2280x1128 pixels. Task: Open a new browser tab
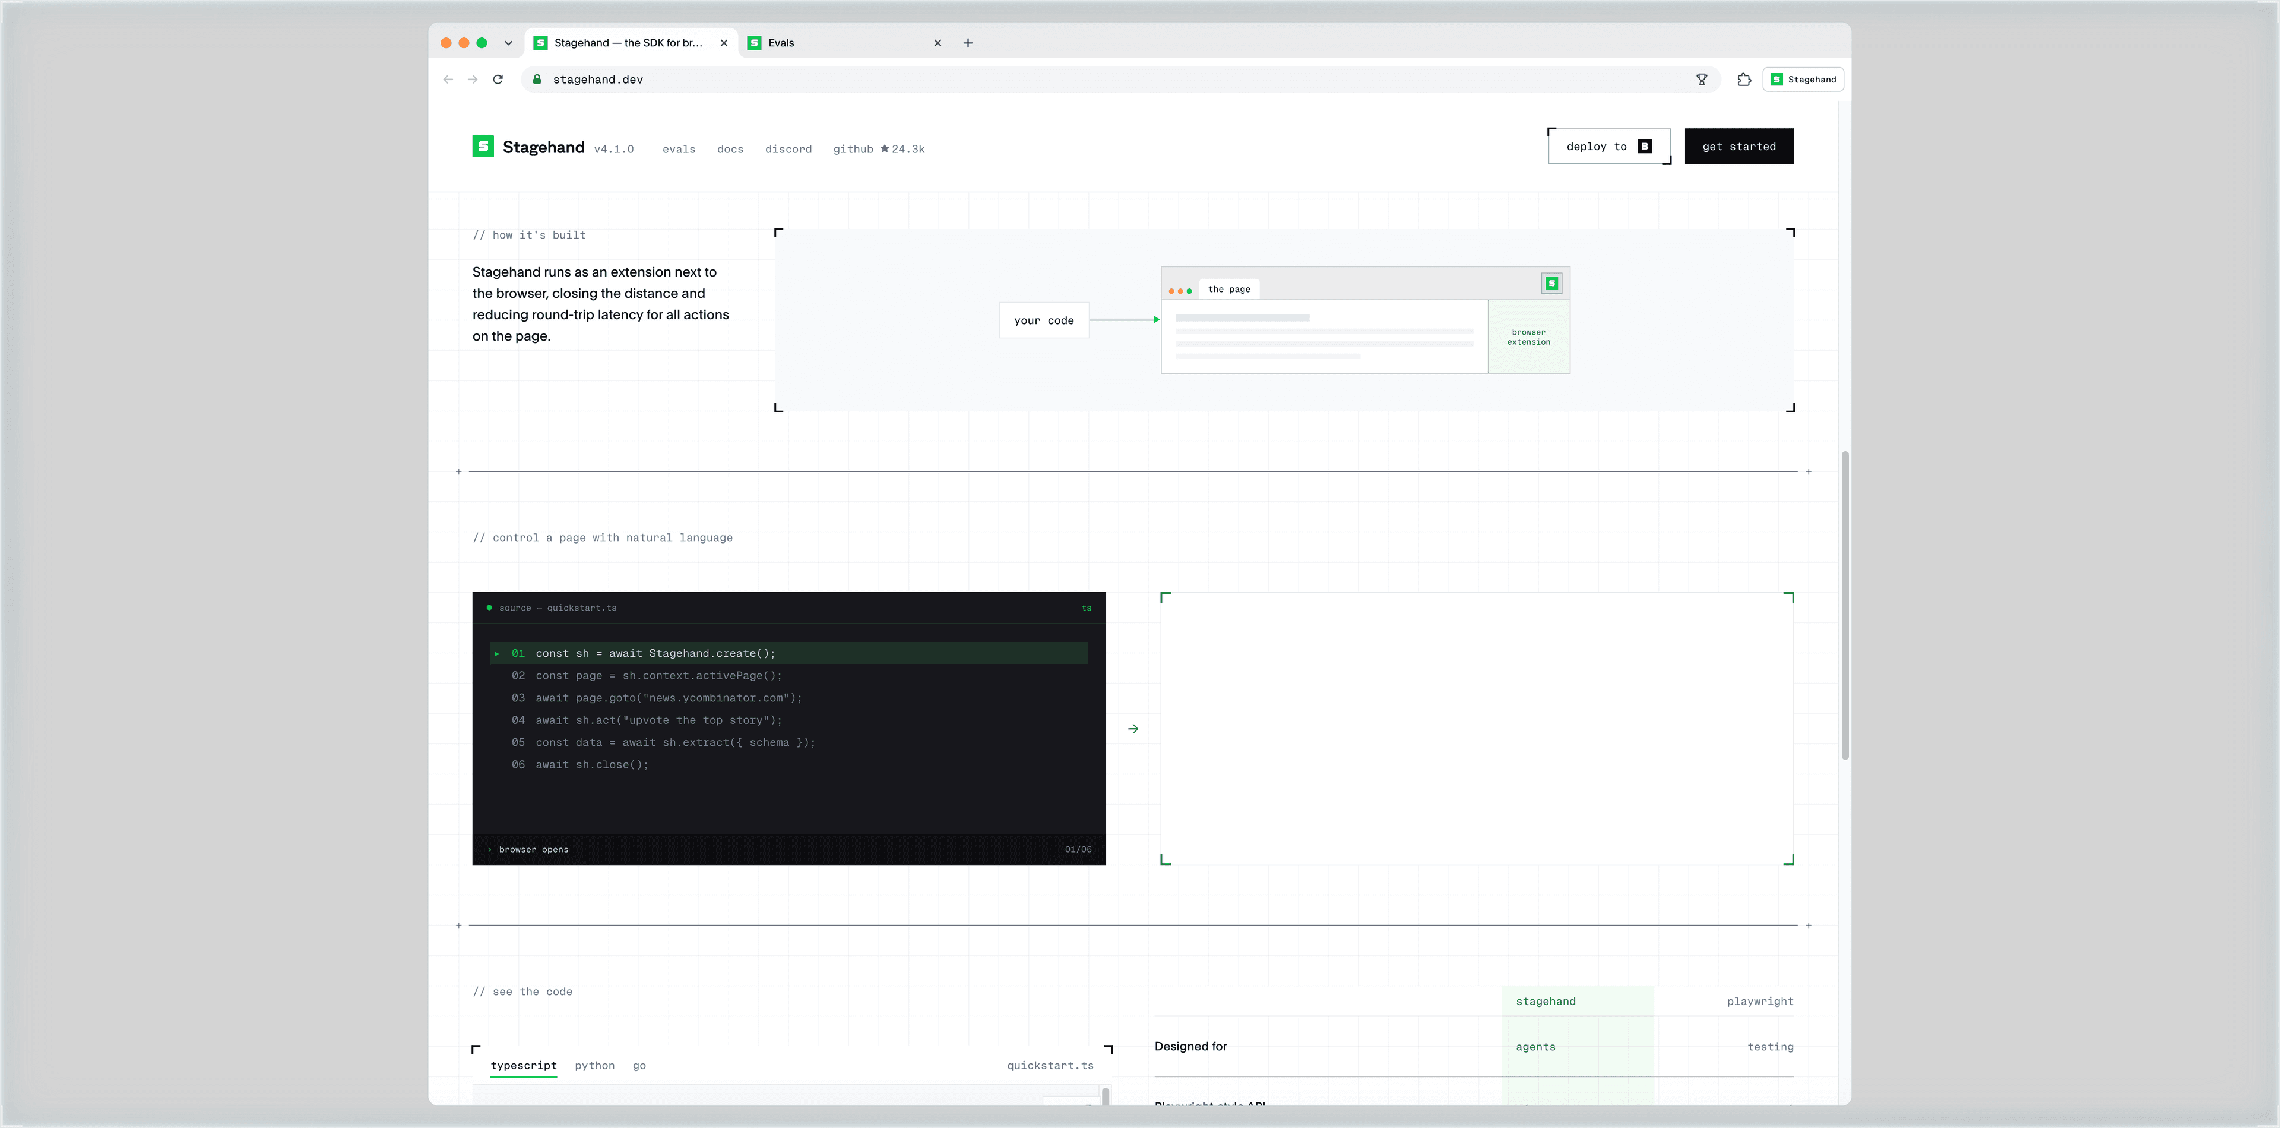[968, 43]
